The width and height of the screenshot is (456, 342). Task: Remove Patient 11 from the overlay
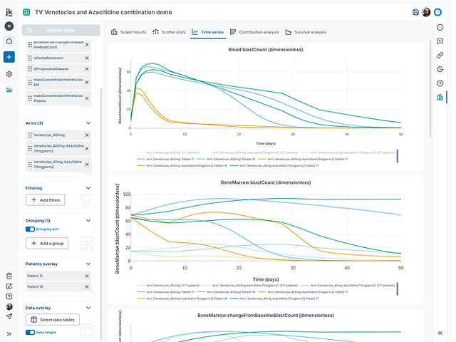point(87,276)
